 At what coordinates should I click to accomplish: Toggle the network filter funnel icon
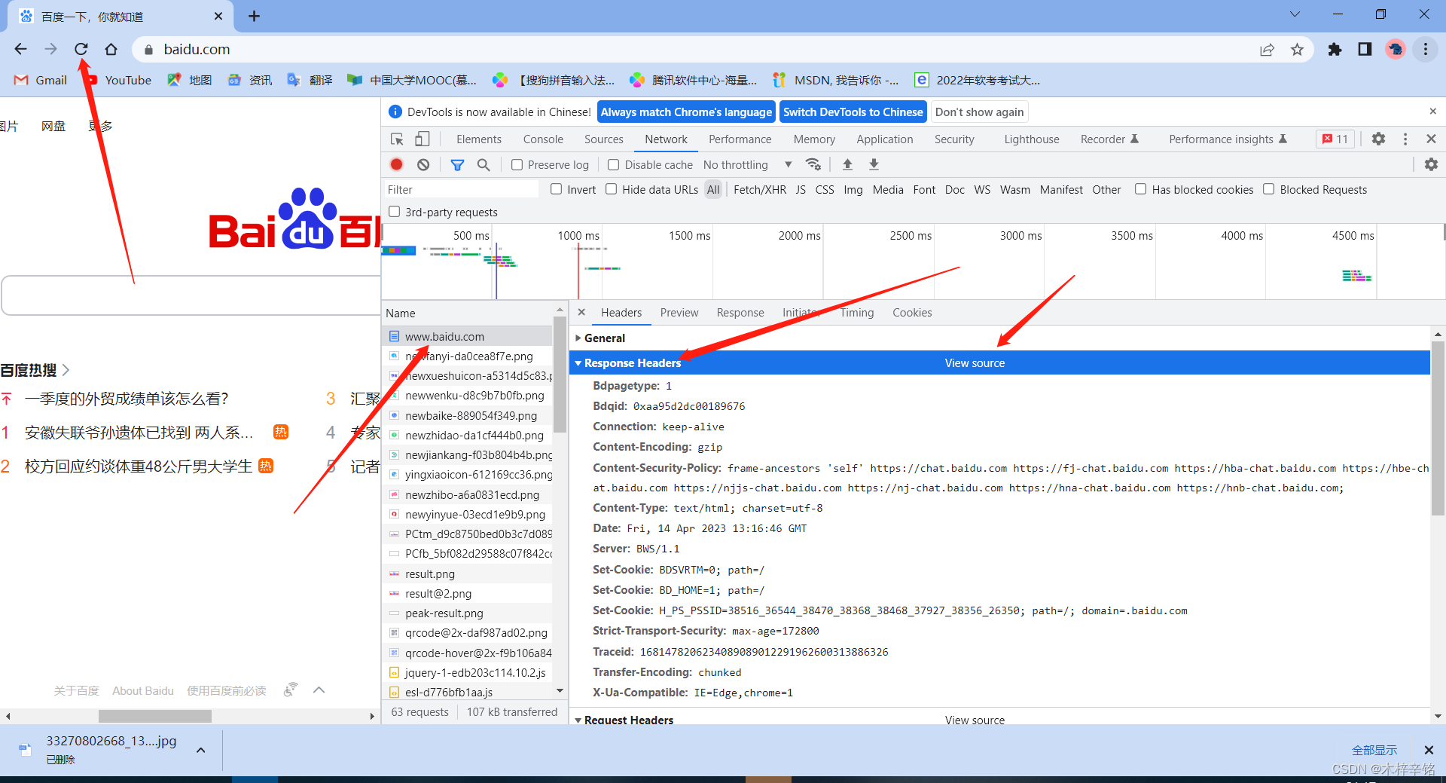click(x=457, y=164)
